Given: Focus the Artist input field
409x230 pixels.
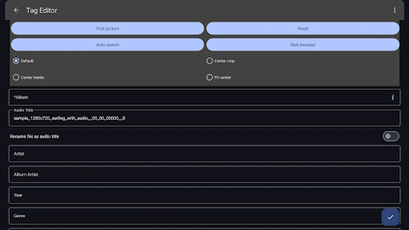Looking at the screenshot, I should tap(179, 154).
